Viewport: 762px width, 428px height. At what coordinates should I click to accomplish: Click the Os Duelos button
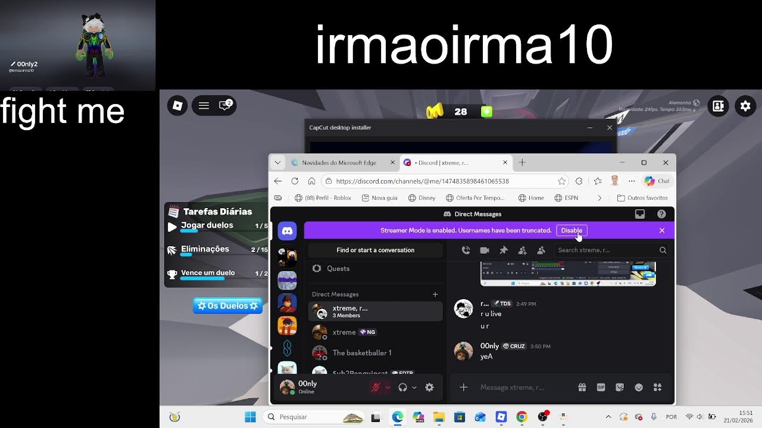click(x=227, y=306)
